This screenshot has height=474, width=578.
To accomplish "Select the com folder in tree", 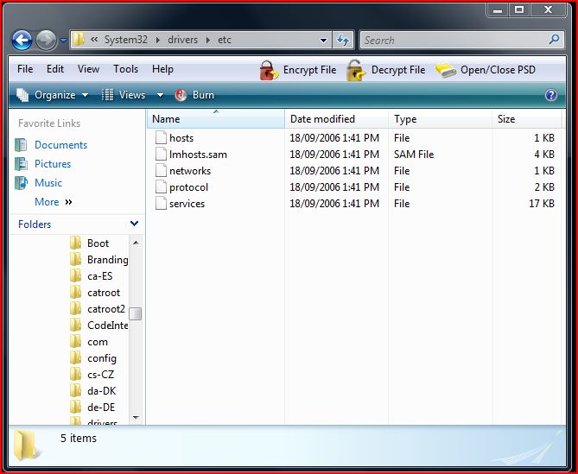I will point(98,342).
